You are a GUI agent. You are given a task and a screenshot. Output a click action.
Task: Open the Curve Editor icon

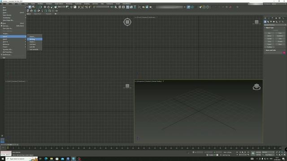click(x=131, y=7)
